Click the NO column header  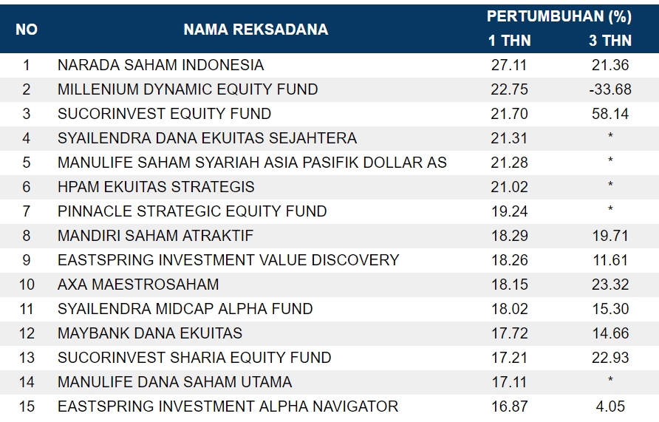pos(27,30)
